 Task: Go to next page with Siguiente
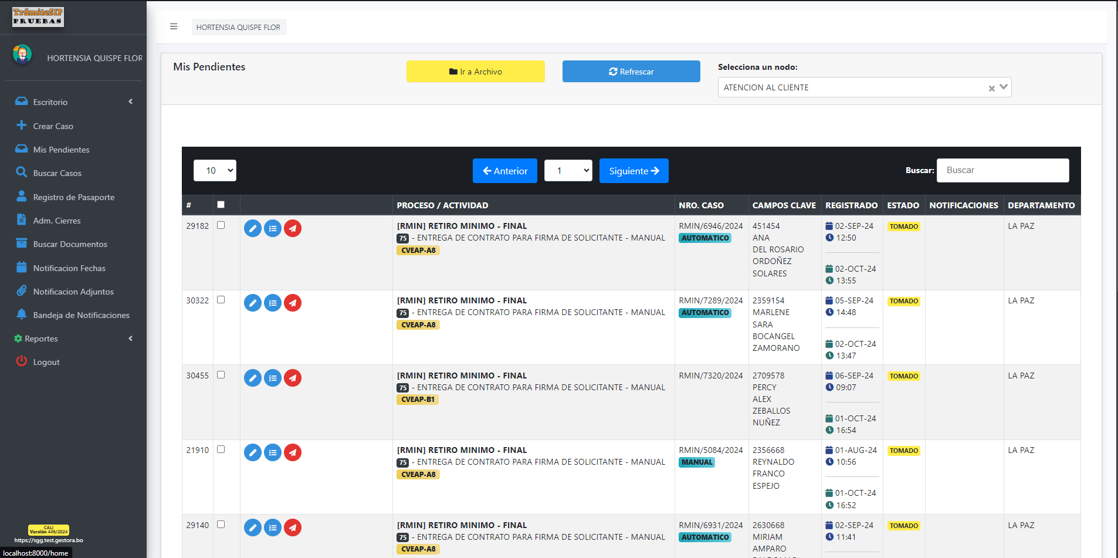634,171
